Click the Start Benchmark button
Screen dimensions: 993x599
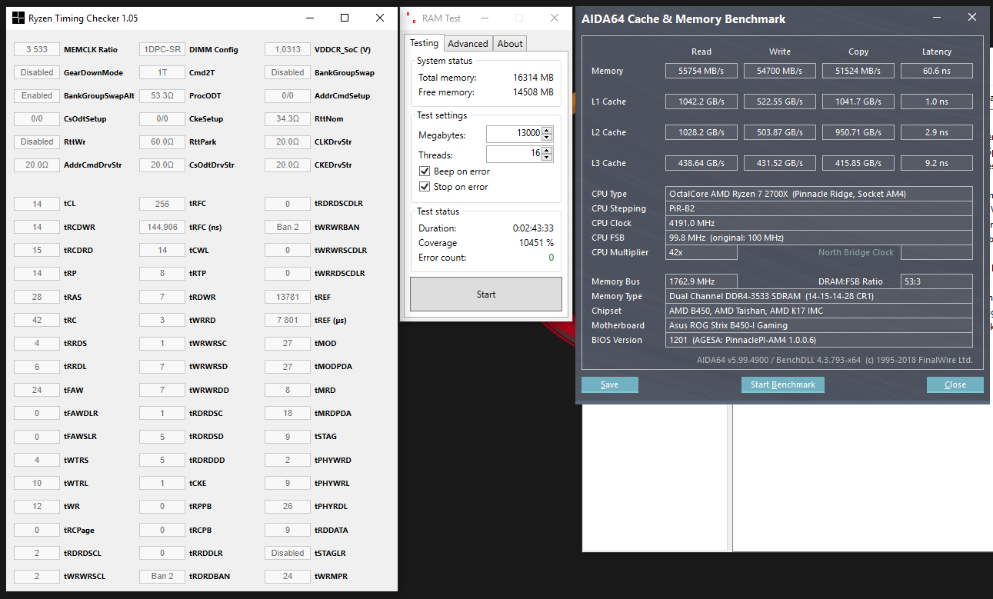pyautogui.click(x=783, y=384)
